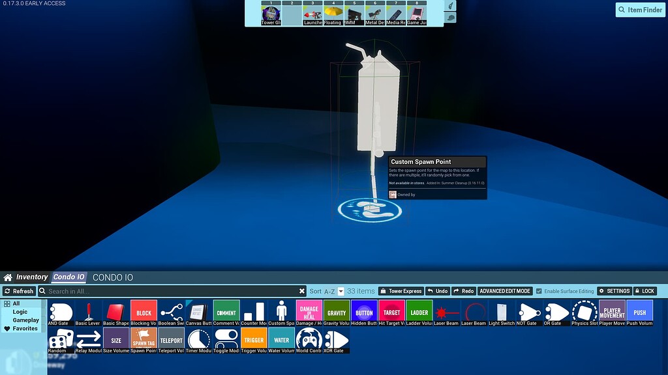Choose the red Basic Shape item
Viewport: 668px width, 375px height.
coord(116,312)
